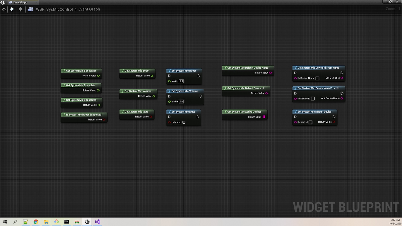Click the Out Device Name pin on Get System Mic Device Name From Id
The width and height of the screenshot is (402, 226).
coord(342,98)
